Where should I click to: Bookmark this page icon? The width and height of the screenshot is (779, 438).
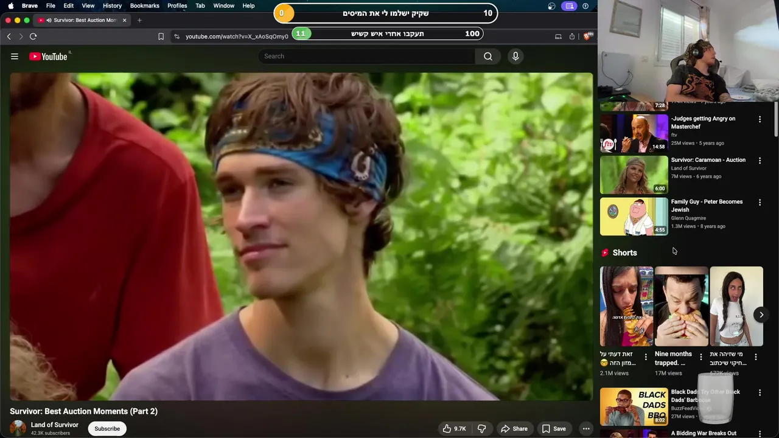[x=161, y=36]
